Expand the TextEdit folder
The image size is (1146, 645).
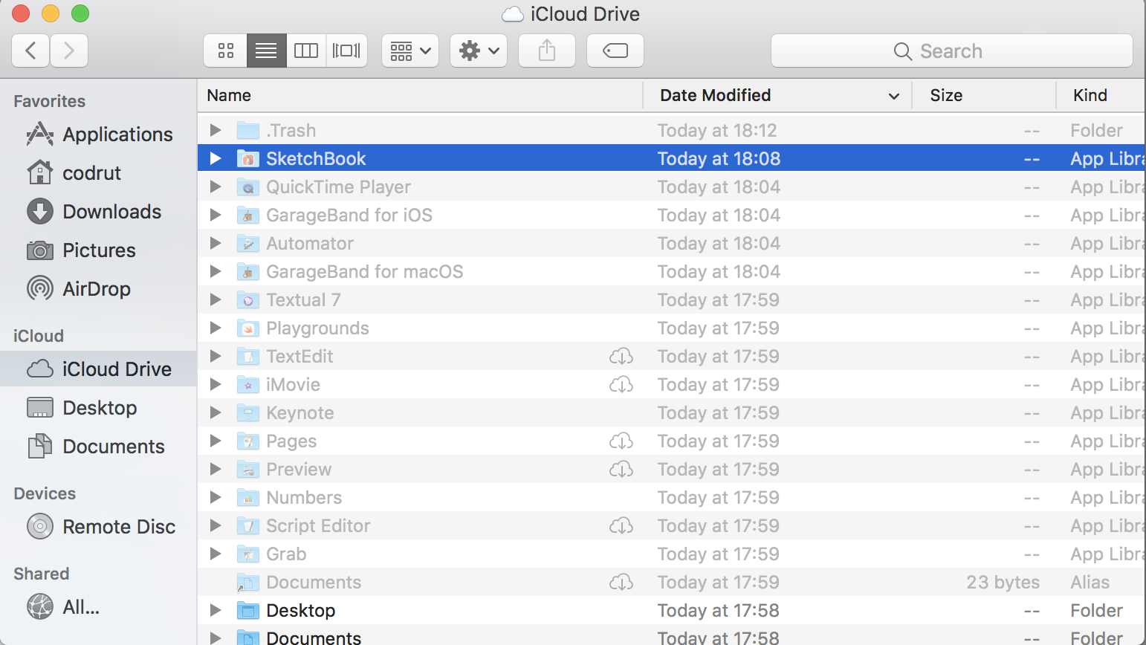click(216, 356)
